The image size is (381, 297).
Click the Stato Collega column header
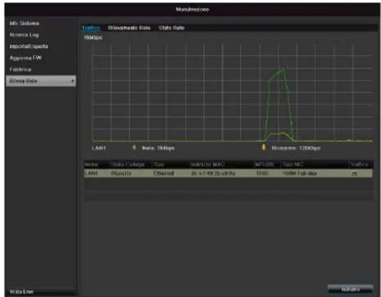coord(128,165)
